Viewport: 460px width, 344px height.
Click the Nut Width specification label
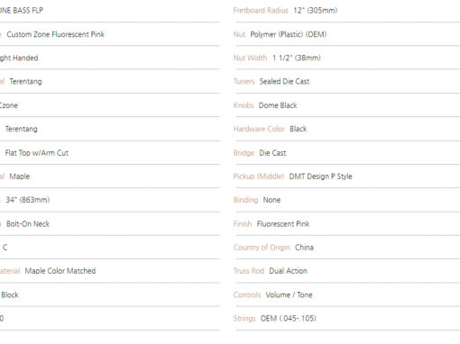[250, 58]
